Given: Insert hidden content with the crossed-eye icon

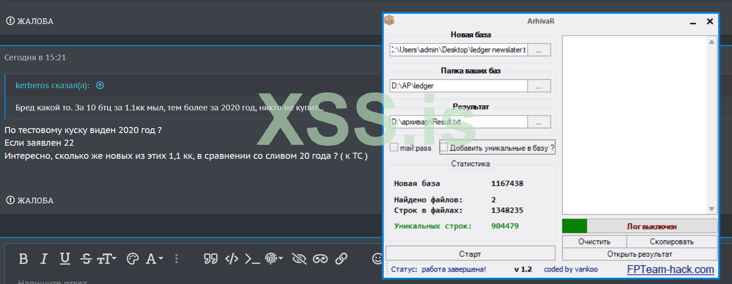Looking at the screenshot, I should click(x=299, y=259).
